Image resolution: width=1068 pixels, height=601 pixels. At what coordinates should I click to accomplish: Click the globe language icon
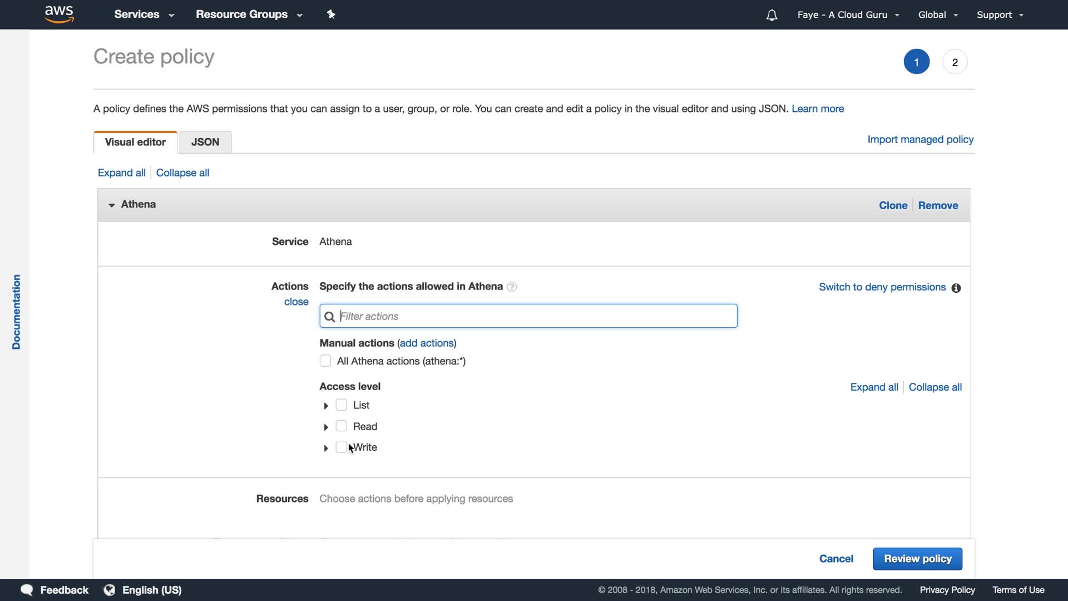pyautogui.click(x=110, y=590)
